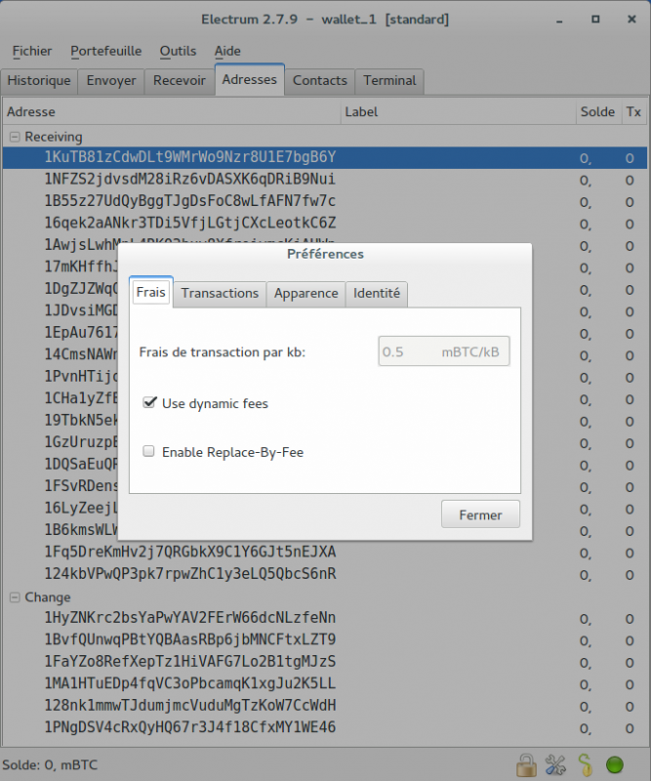Select change address 128nk1mmwTJdumjmcVuduMgTzKoW7CcWdH
The image size is (651, 781).
325,706
